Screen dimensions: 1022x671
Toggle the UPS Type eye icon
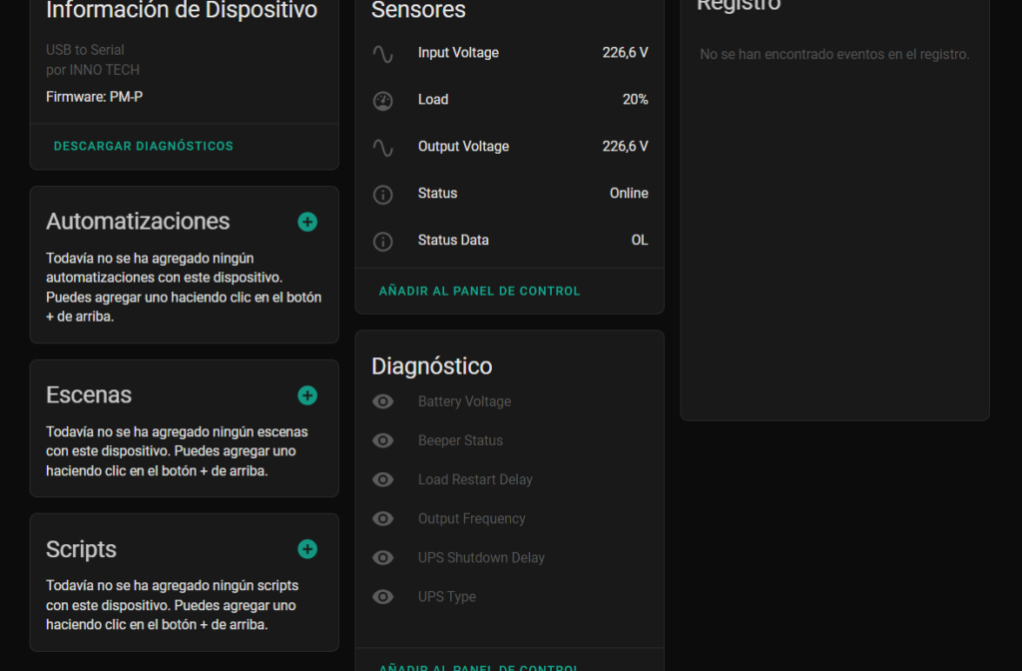383,596
